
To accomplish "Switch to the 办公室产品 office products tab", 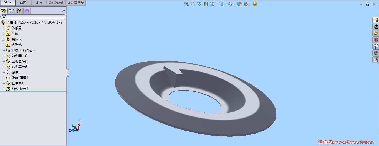I will [x=75, y=2].
